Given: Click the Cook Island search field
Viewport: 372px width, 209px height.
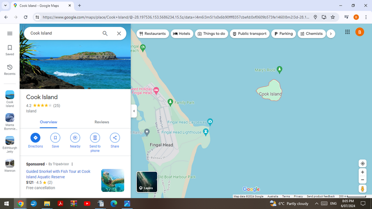Looking at the screenshot, I should [x=63, y=33].
